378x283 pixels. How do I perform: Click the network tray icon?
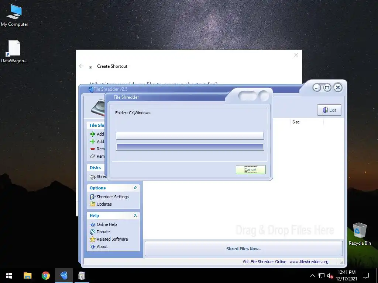pyautogui.click(x=322, y=276)
